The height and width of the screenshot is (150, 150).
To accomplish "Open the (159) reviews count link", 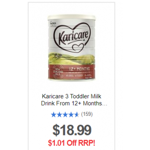I will [x=87, y=115].
